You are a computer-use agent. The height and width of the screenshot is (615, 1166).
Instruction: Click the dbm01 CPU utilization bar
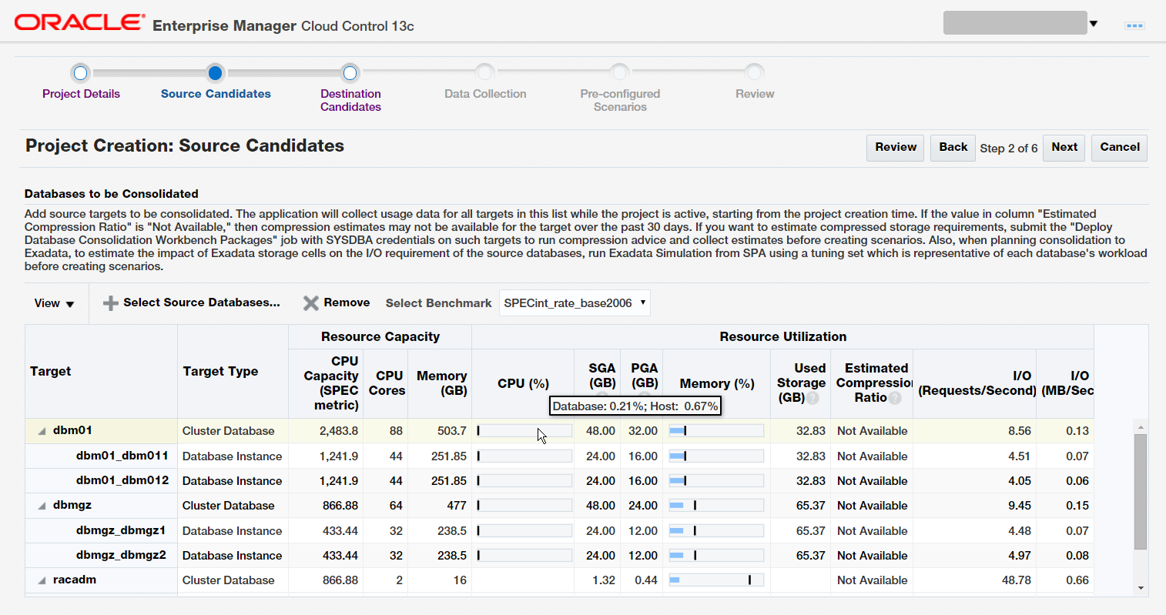524,431
